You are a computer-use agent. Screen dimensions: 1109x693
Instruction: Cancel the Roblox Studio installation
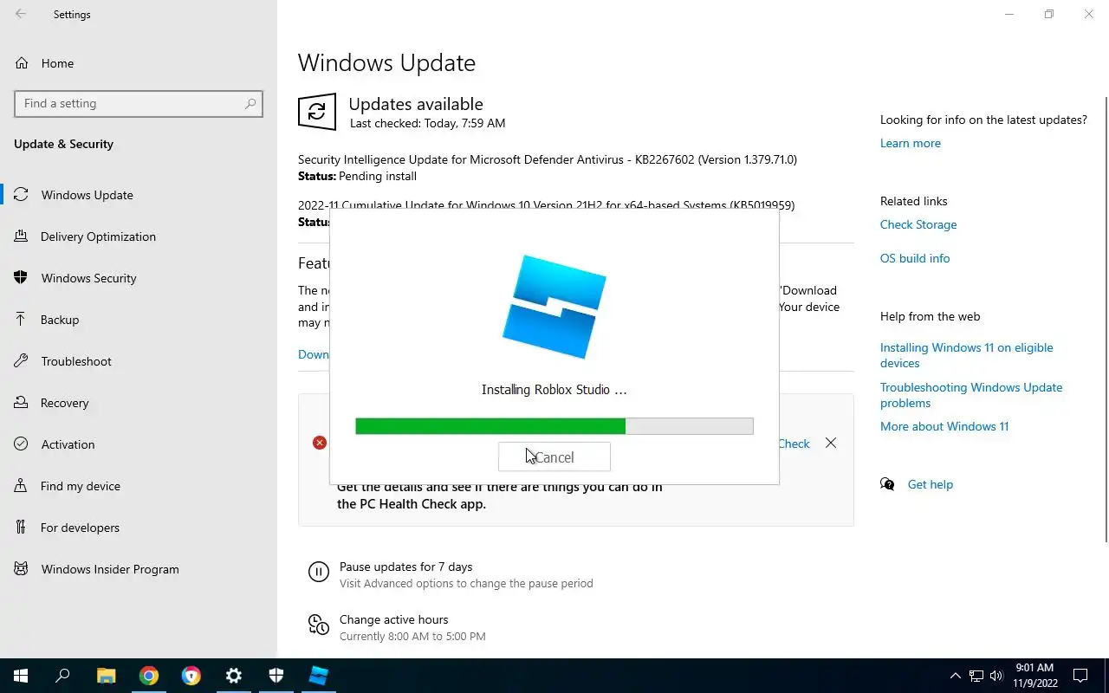tap(554, 457)
